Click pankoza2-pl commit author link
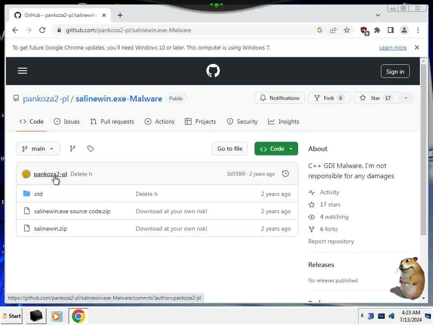 pos(50,174)
